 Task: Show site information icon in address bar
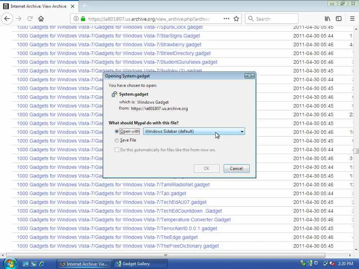[x=76, y=19]
